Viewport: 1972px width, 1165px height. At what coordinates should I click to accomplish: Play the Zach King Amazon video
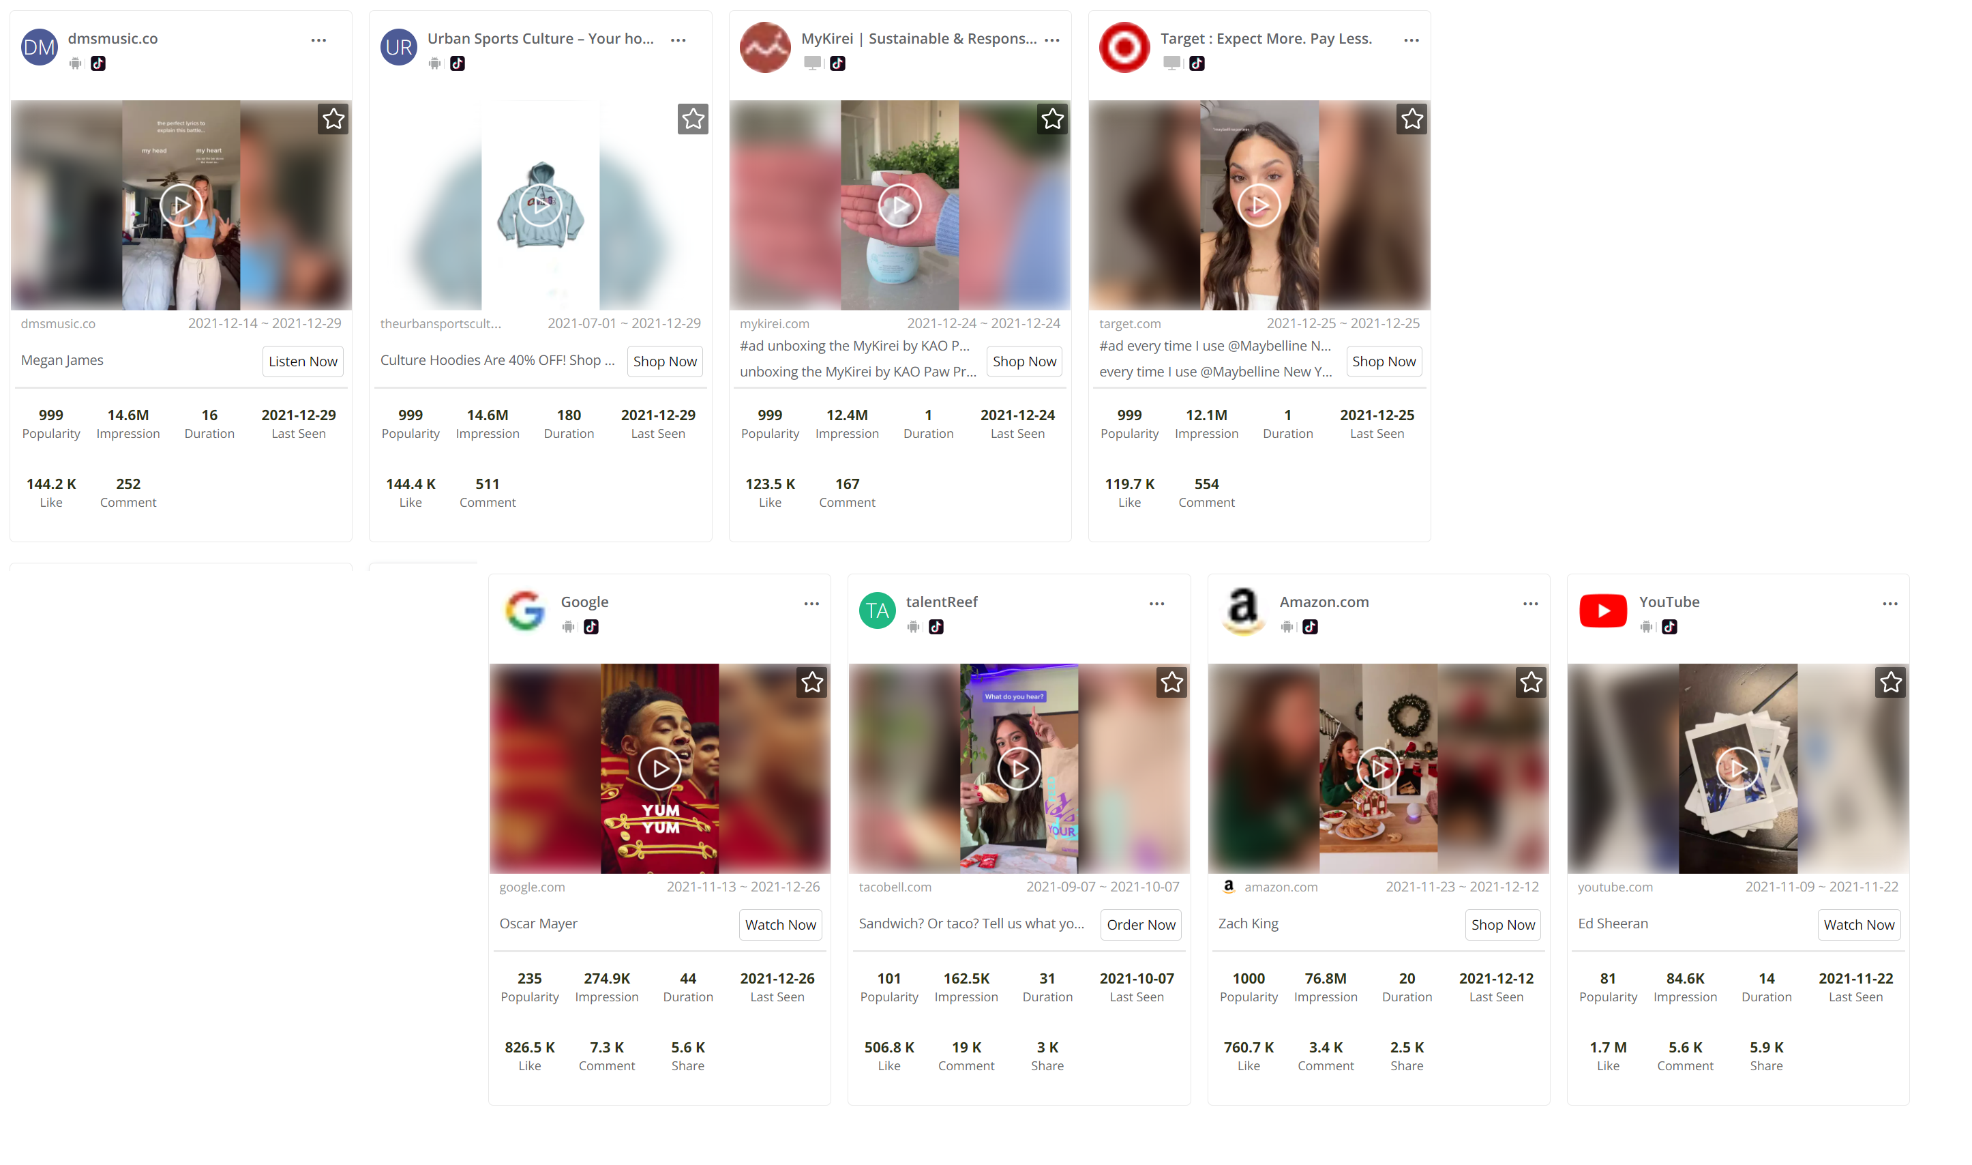[1377, 768]
